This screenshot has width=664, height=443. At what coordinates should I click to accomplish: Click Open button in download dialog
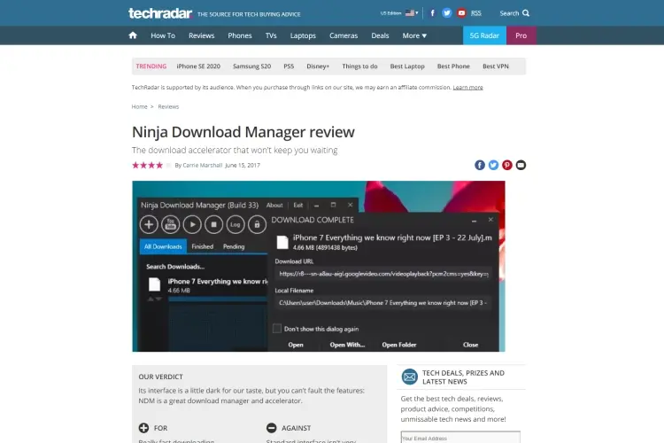pos(296,345)
